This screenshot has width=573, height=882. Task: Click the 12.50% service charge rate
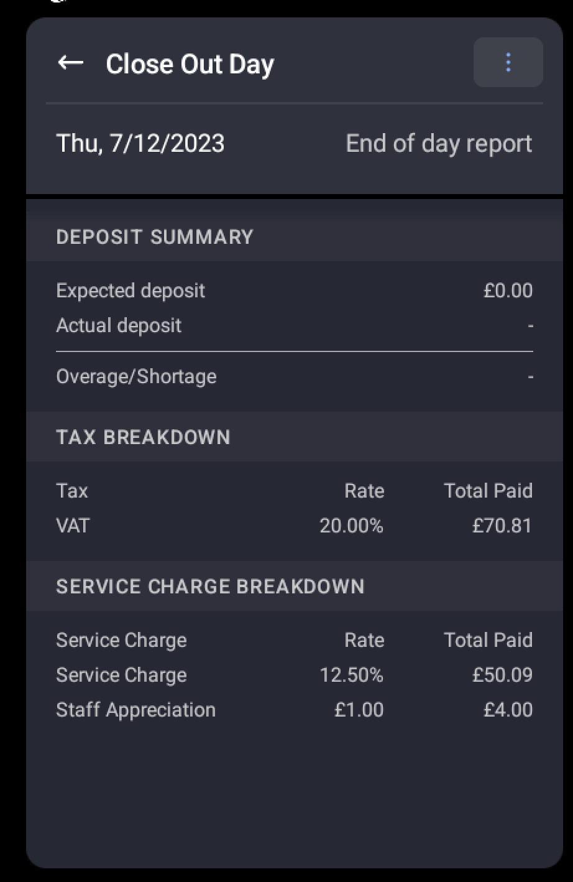tap(351, 675)
